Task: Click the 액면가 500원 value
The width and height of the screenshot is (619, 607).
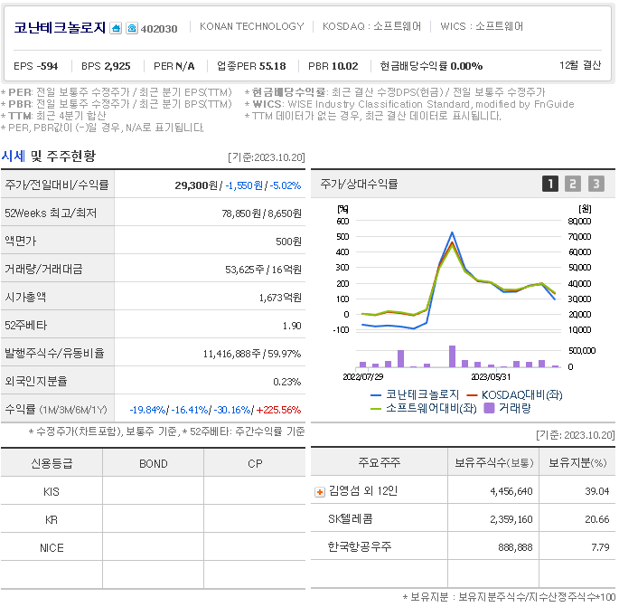Action: click(x=288, y=242)
